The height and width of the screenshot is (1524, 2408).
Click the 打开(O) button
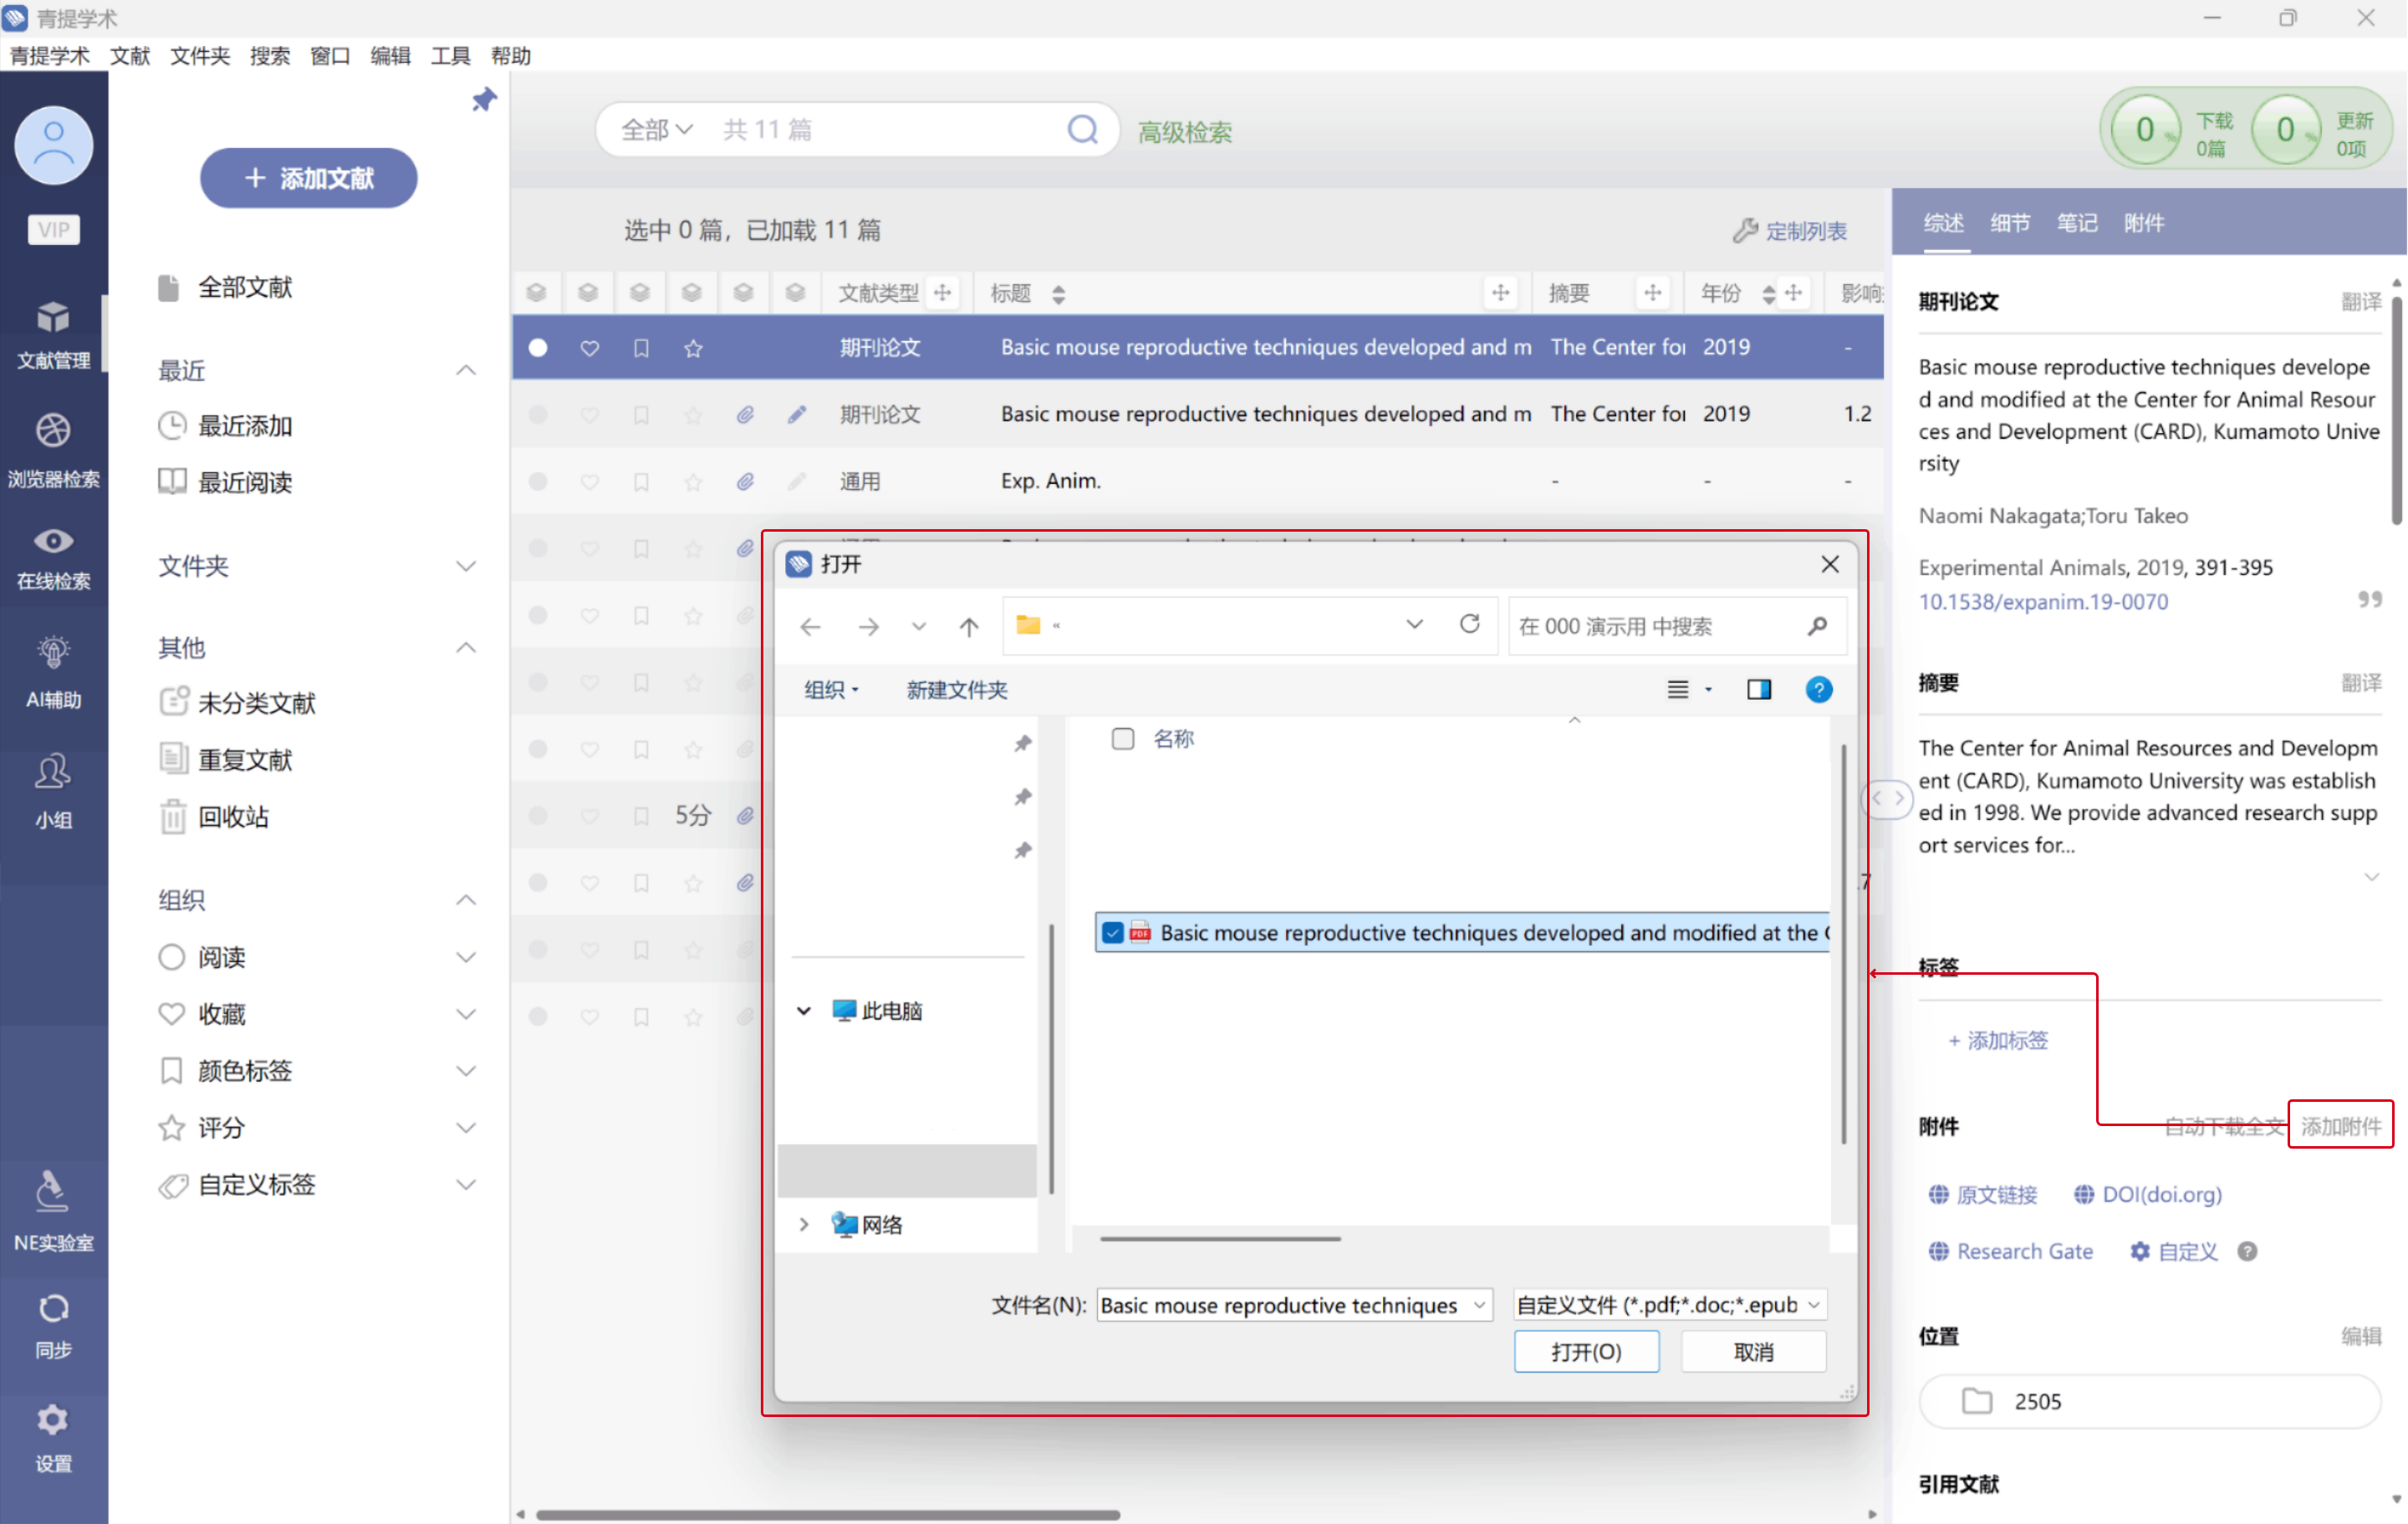(x=1585, y=1352)
